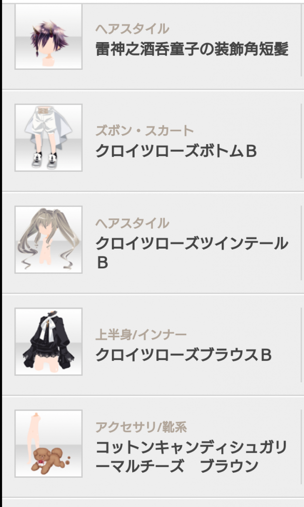Tap the gray twin-tail hairstyle thumbnail
This screenshot has height=507, width=304.
point(49,240)
